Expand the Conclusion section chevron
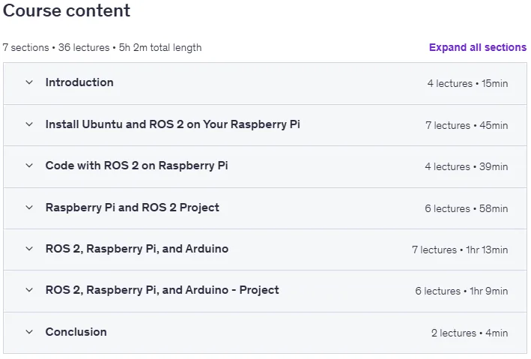 click(x=29, y=332)
